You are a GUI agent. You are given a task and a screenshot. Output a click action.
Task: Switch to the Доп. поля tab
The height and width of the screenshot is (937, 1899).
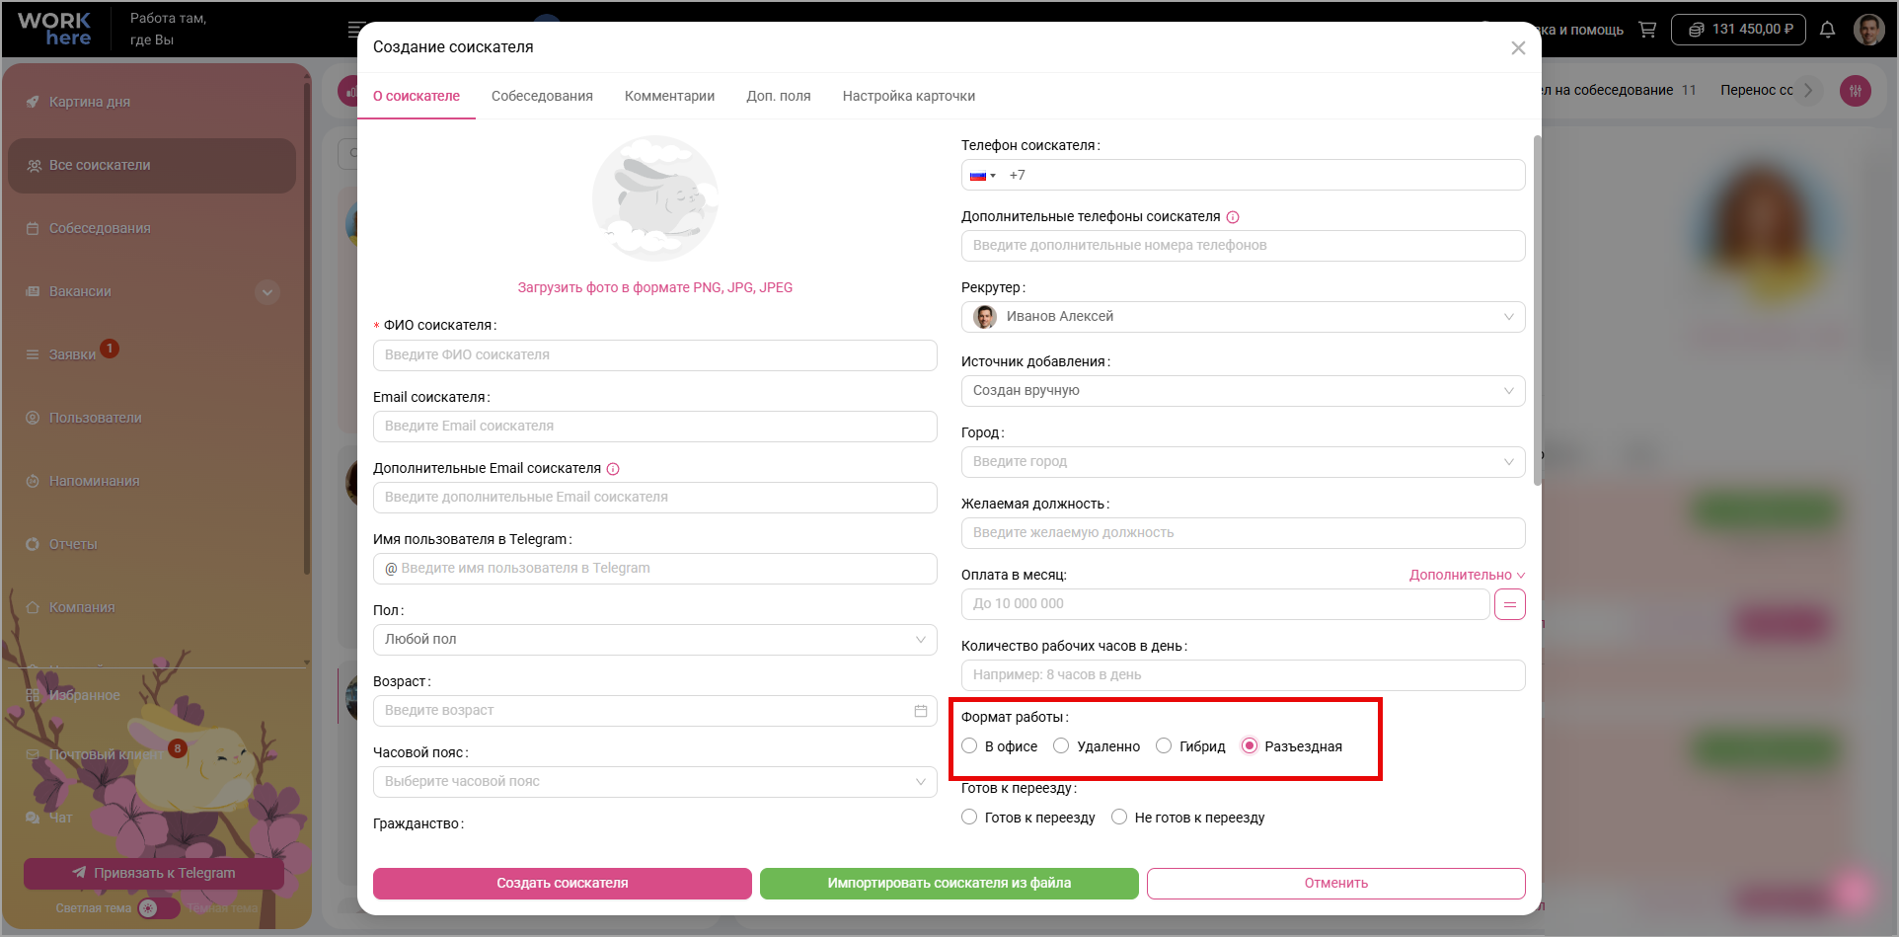pos(779,96)
